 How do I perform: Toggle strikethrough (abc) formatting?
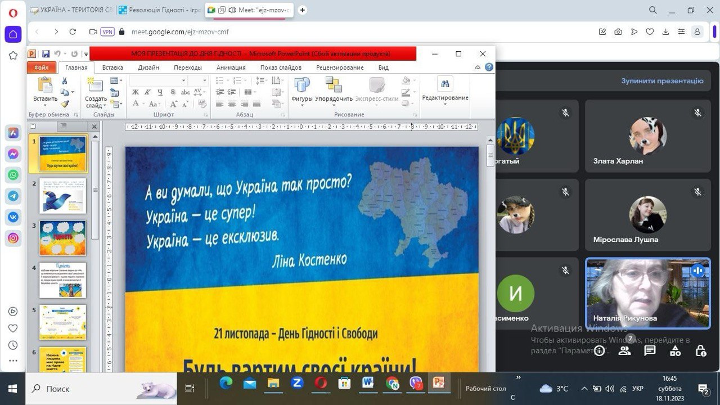tap(185, 92)
